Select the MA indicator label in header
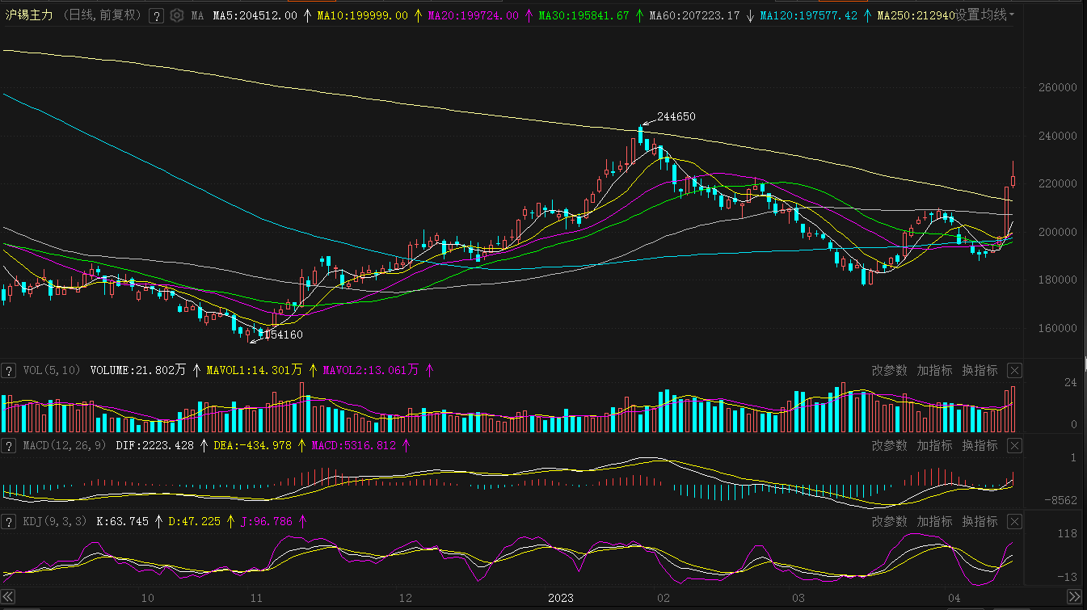The image size is (1087, 610). pos(197,15)
